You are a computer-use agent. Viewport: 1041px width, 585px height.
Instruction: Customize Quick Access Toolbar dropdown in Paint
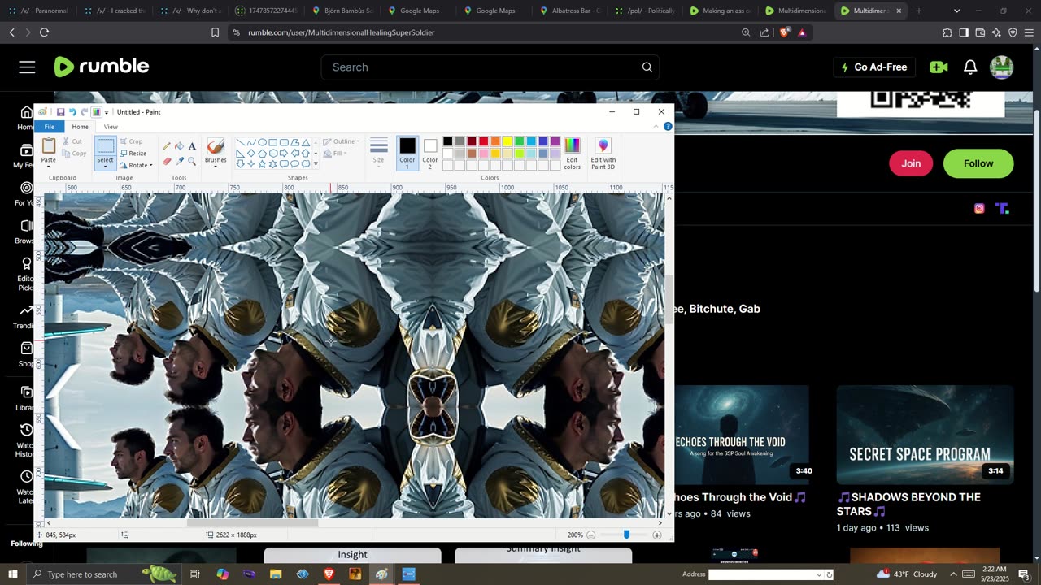(x=107, y=112)
